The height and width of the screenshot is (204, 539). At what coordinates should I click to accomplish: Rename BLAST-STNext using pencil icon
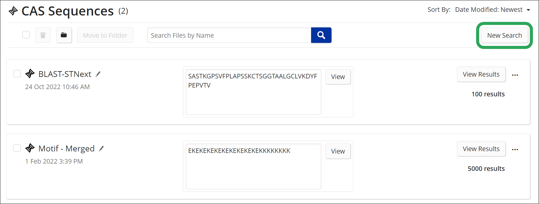click(98, 74)
